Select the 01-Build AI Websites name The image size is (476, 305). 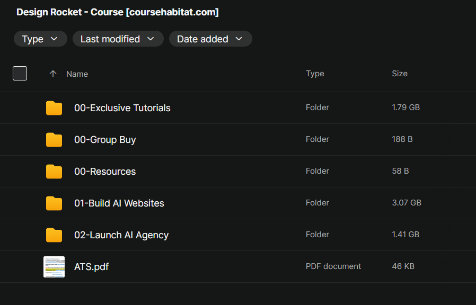click(x=119, y=203)
